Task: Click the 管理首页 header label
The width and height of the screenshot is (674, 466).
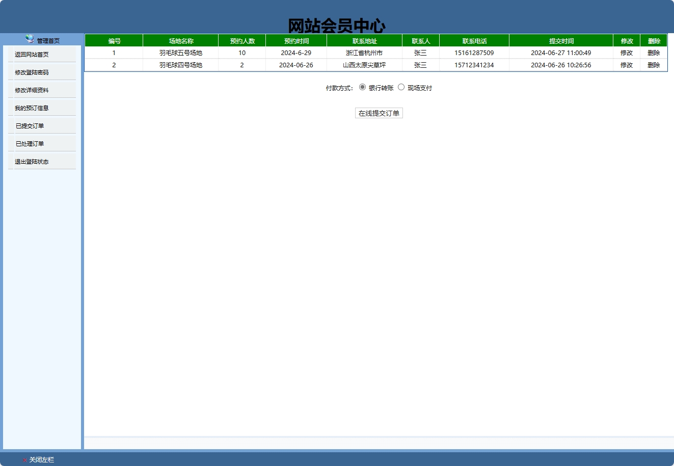Action: pos(48,40)
